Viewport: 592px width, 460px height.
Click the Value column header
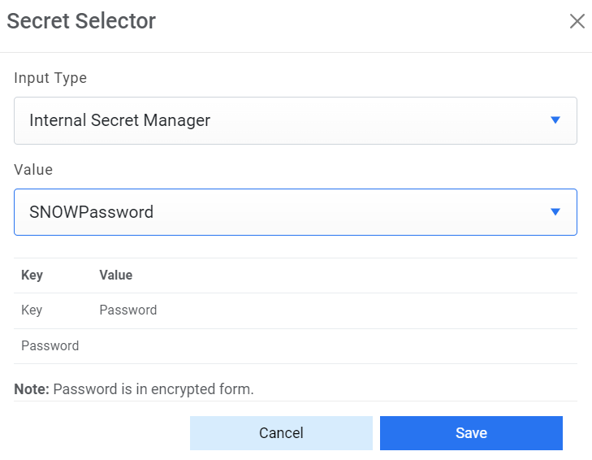[115, 276]
